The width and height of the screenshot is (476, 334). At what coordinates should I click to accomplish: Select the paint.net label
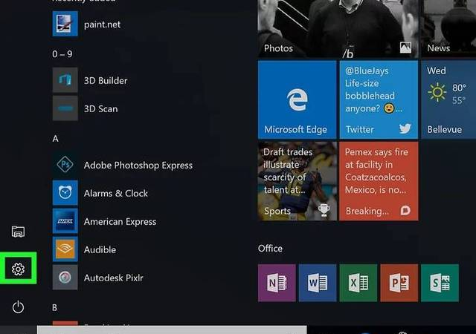(x=102, y=24)
